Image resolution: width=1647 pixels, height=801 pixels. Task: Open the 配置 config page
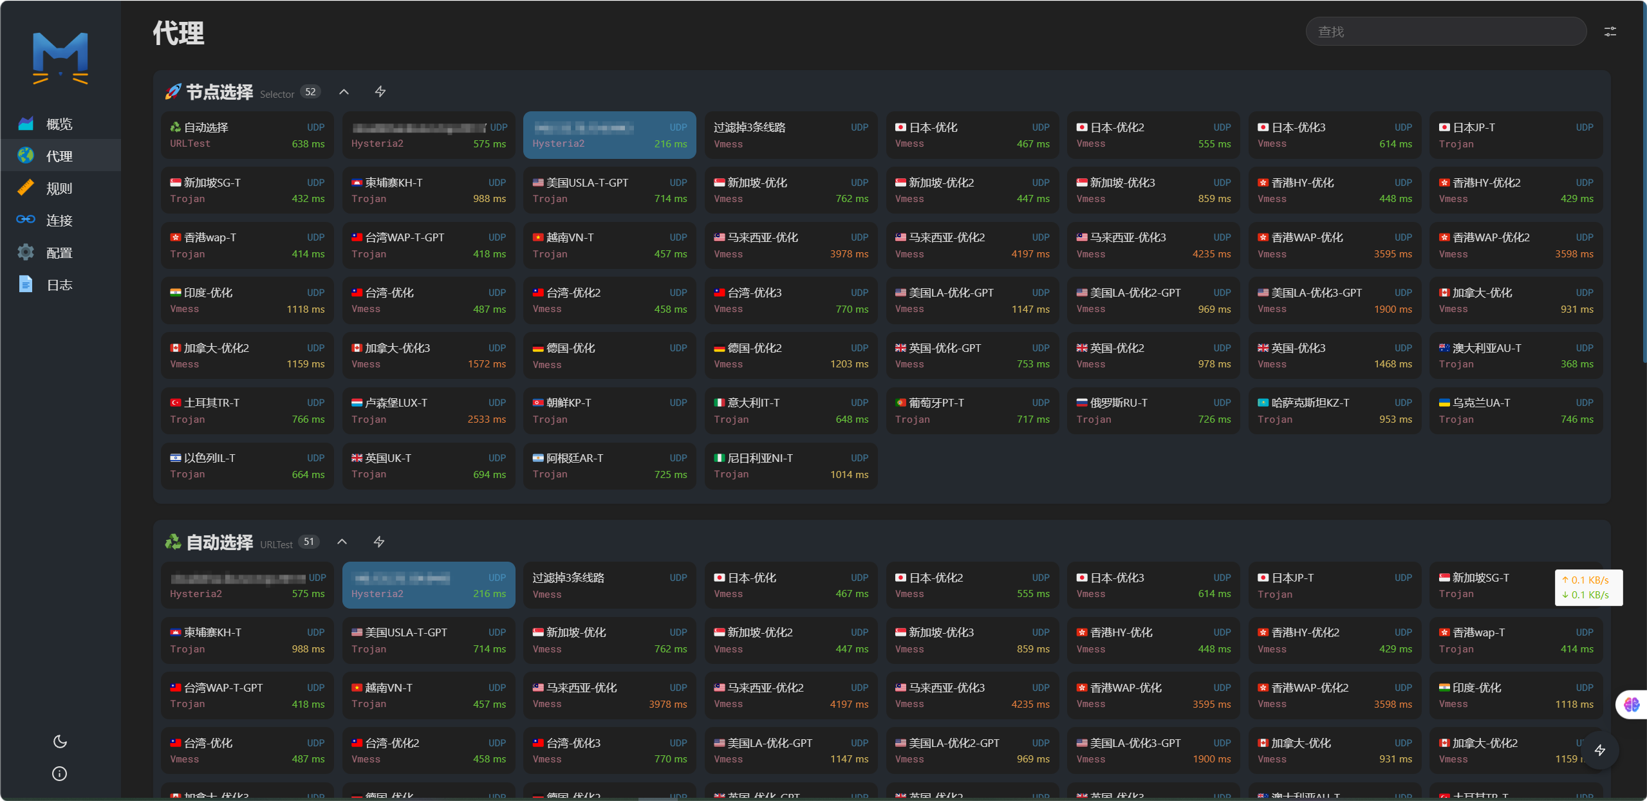(60, 252)
